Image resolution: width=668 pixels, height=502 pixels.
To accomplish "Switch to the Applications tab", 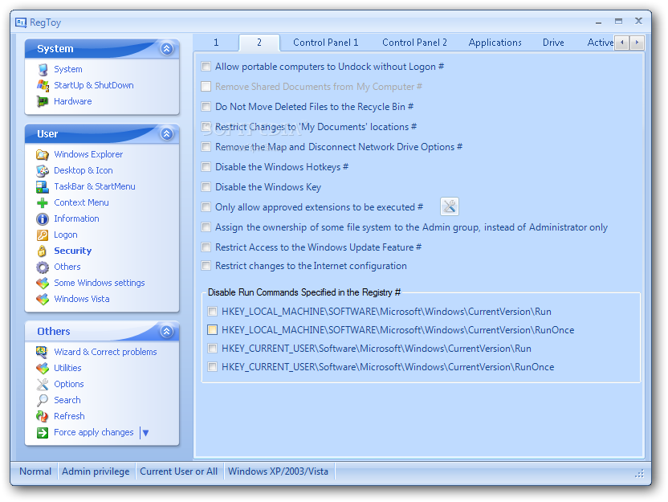I will [x=495, y=43].
